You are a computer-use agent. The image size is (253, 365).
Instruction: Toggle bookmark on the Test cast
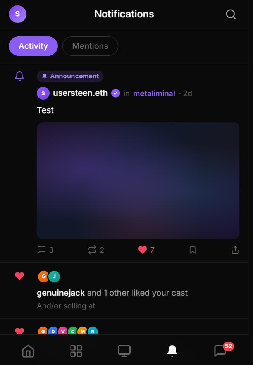point(193,250)
